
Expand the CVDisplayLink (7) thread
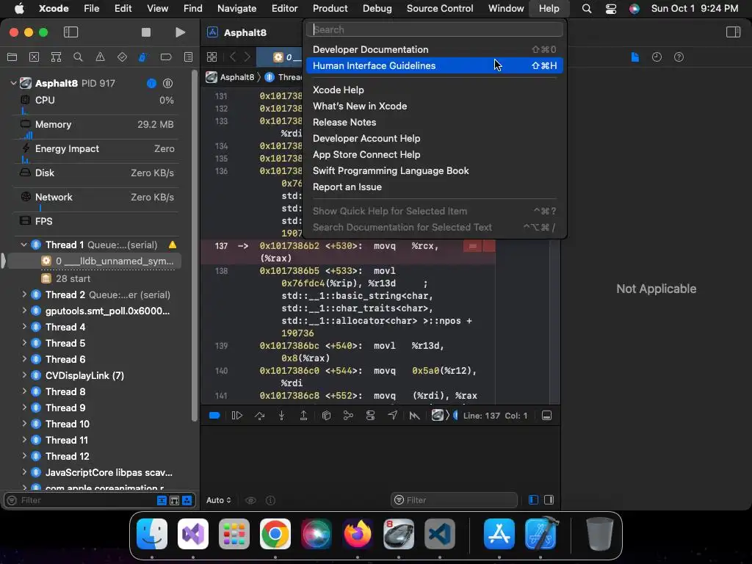[24, 375]
